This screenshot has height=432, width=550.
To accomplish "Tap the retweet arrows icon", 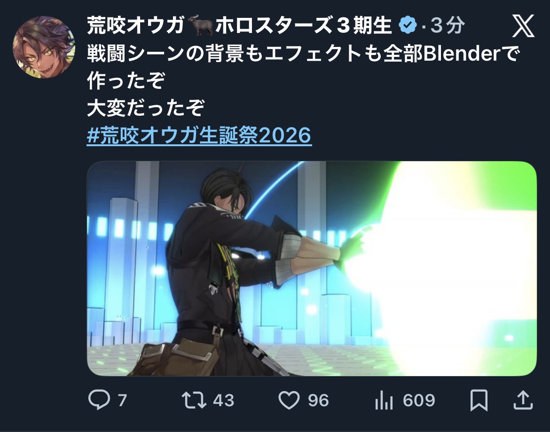I will tap(194, 400).
